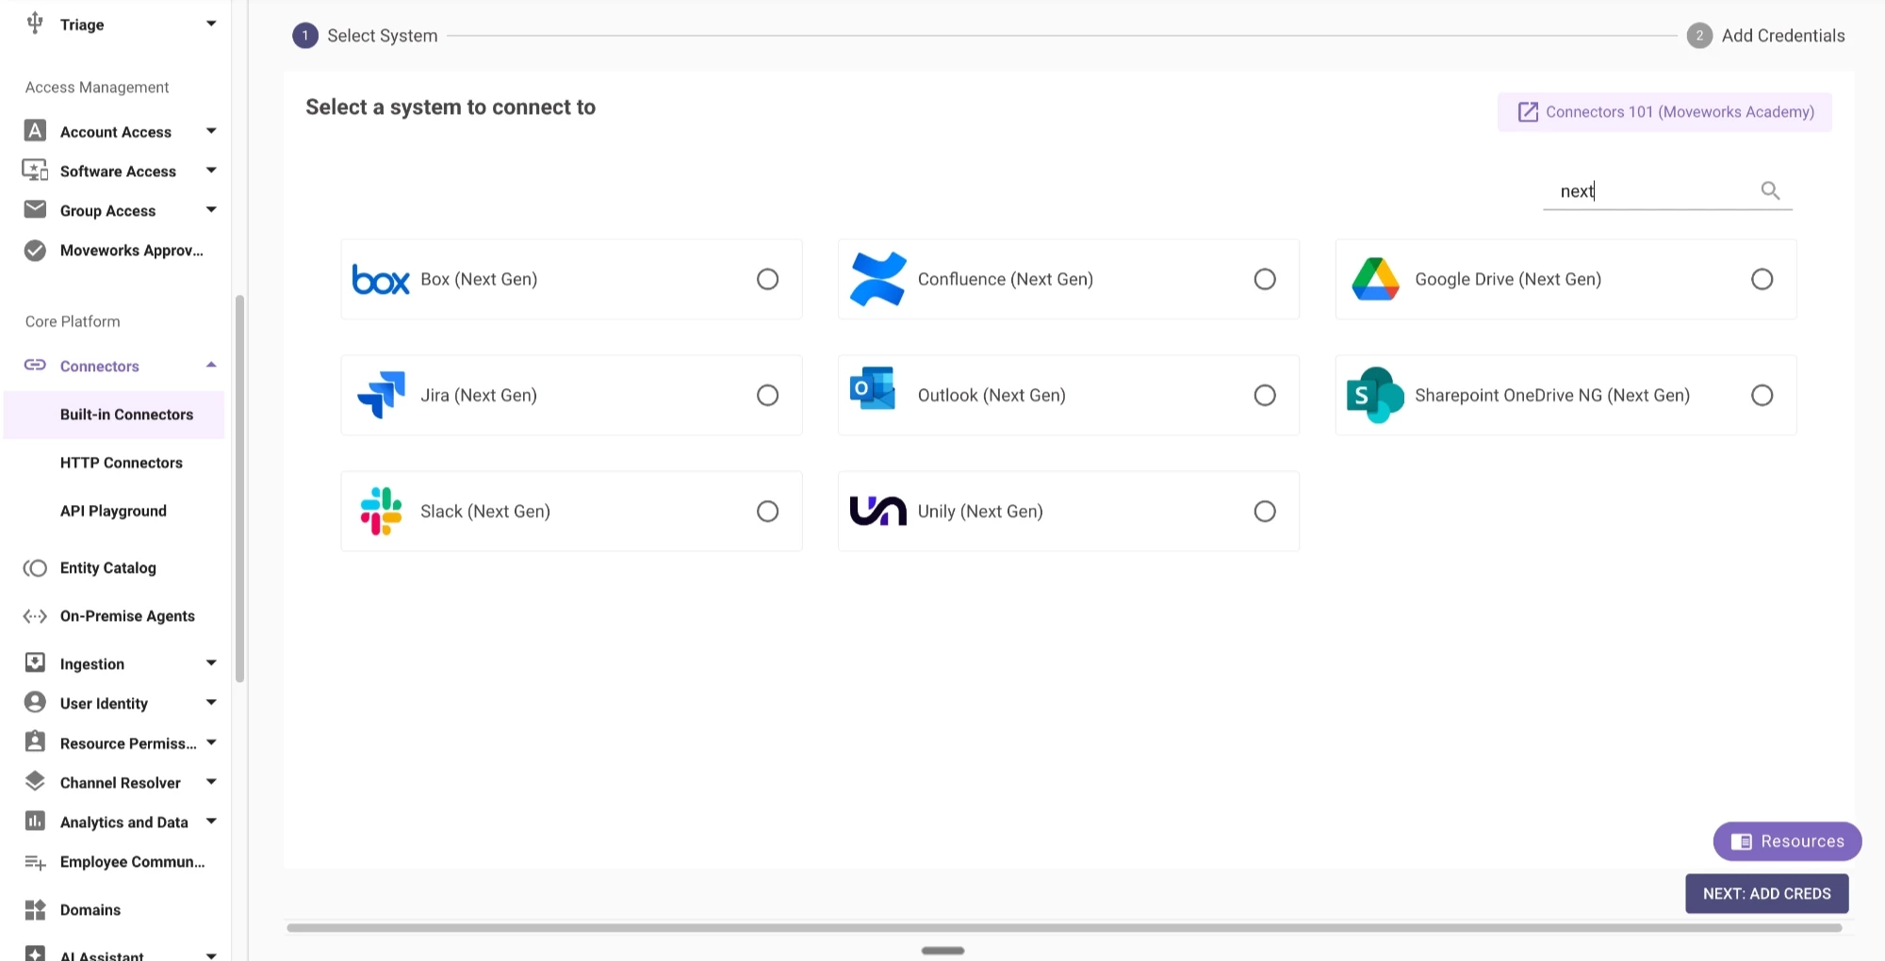Click the Moveworks Approvals label
1885x961 pixels.
(132, 251)
